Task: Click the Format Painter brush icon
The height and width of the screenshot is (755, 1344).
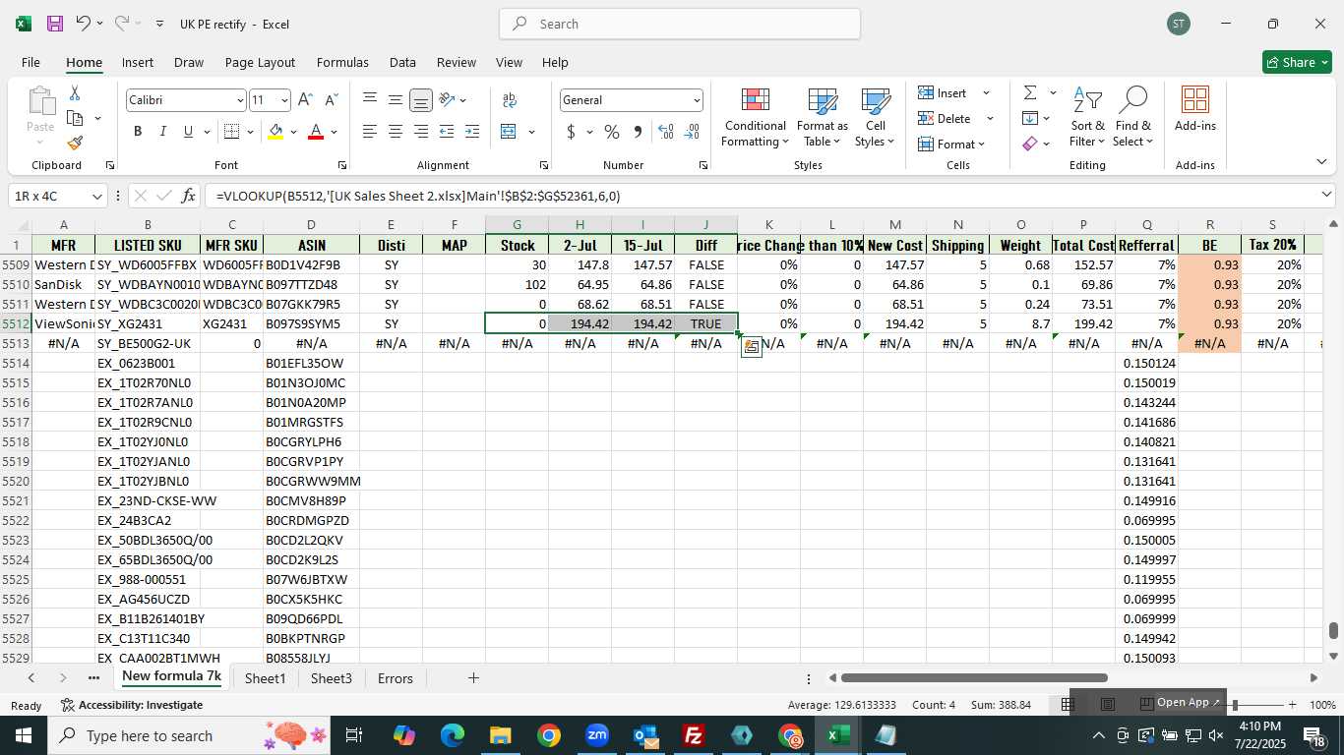Action: (x=75, y=143)
